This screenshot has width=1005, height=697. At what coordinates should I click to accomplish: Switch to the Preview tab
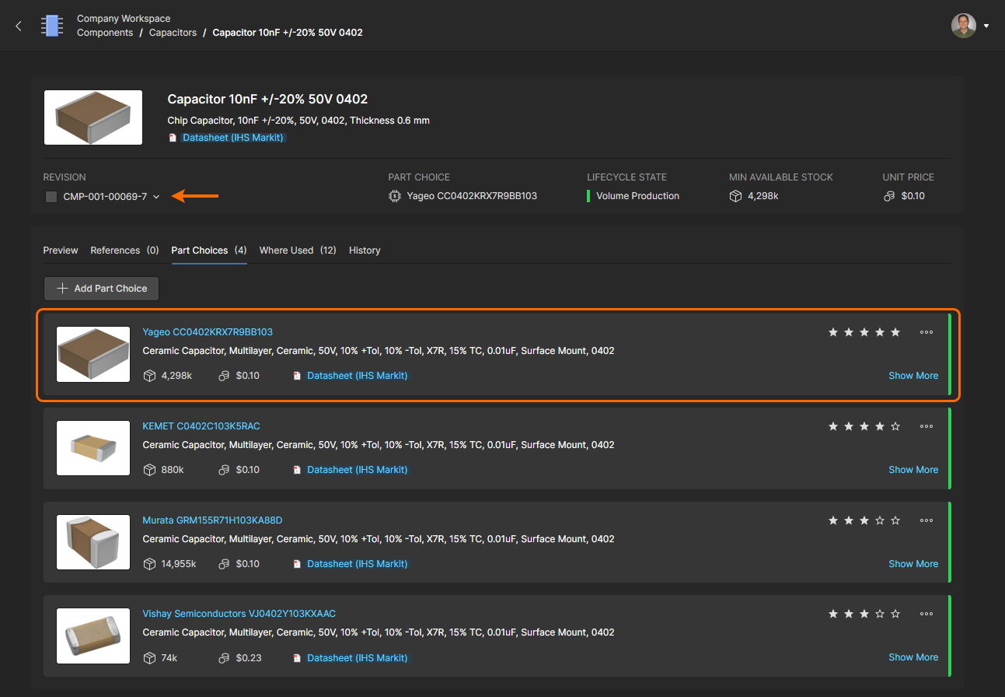click(61, 250)
